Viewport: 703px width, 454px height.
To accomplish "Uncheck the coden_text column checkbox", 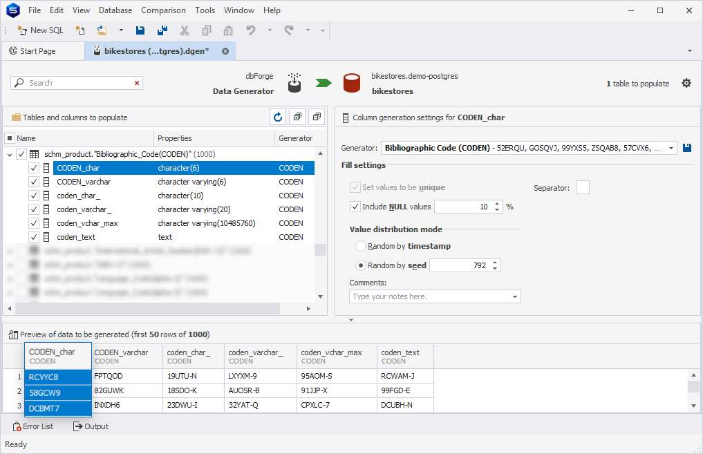I will tap(34, 237).
